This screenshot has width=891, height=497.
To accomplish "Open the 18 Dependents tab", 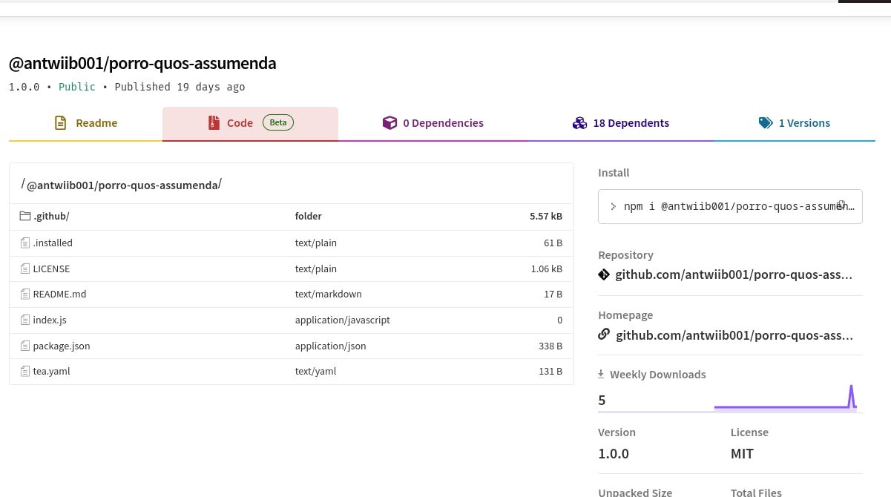I will pos(621,123).
